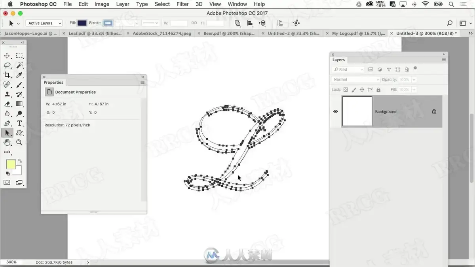Open the Active Layers dropdown

(x=44, y=23)
